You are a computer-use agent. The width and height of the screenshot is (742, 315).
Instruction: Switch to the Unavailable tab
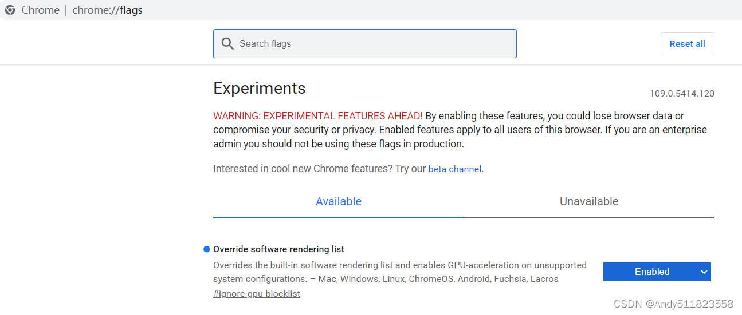point(588,201)
